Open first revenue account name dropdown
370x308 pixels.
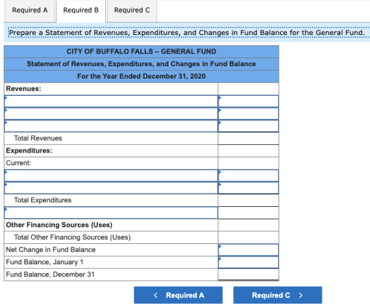point(111,101)
